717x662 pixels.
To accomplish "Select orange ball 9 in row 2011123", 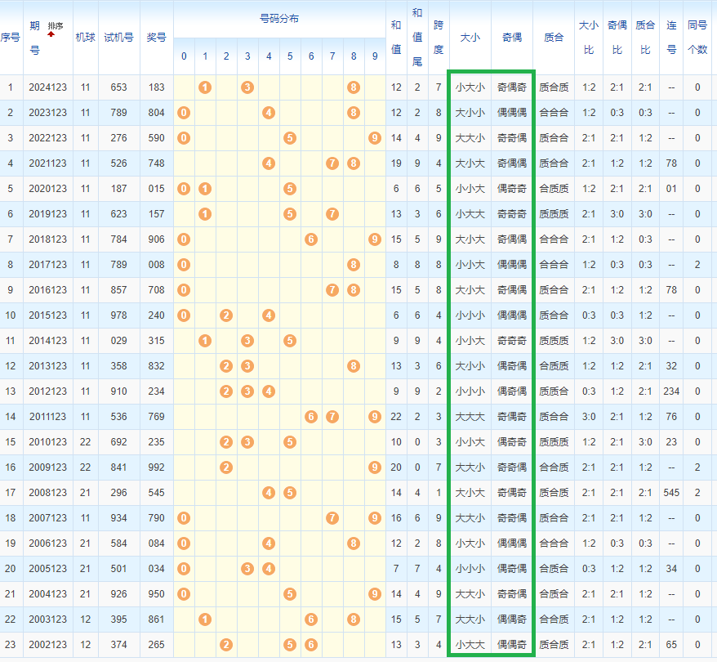I will click(x=375, y=417).
